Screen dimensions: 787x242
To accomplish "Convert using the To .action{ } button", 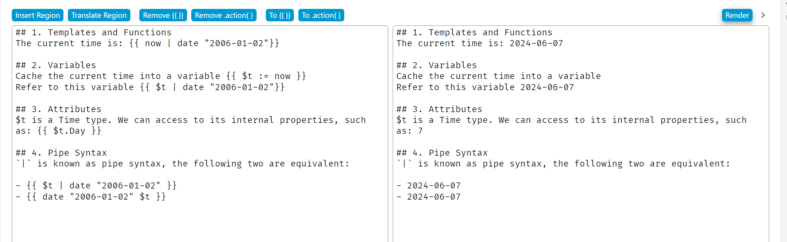I will click(321, 15).
